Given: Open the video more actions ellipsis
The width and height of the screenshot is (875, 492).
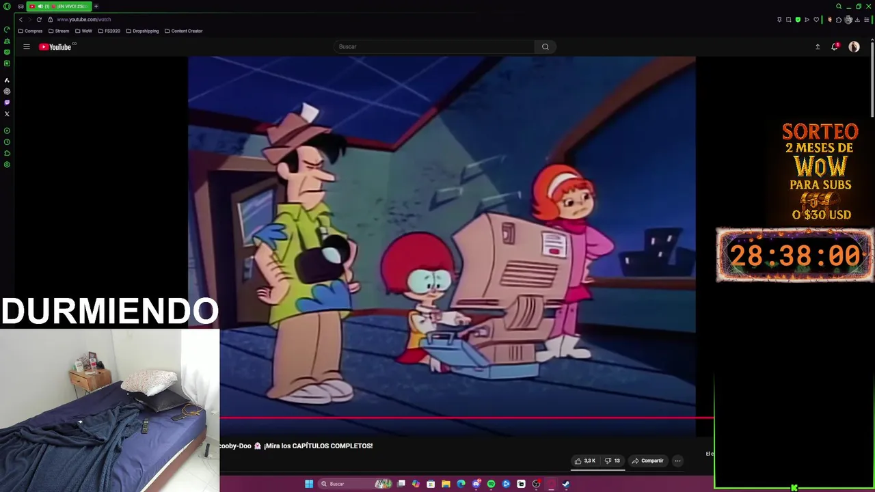Looking at the screenshot, I should coord(677,461).
